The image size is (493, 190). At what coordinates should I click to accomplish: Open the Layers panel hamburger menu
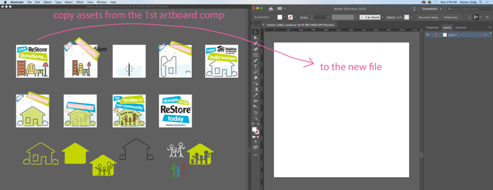tap(490, 28)
